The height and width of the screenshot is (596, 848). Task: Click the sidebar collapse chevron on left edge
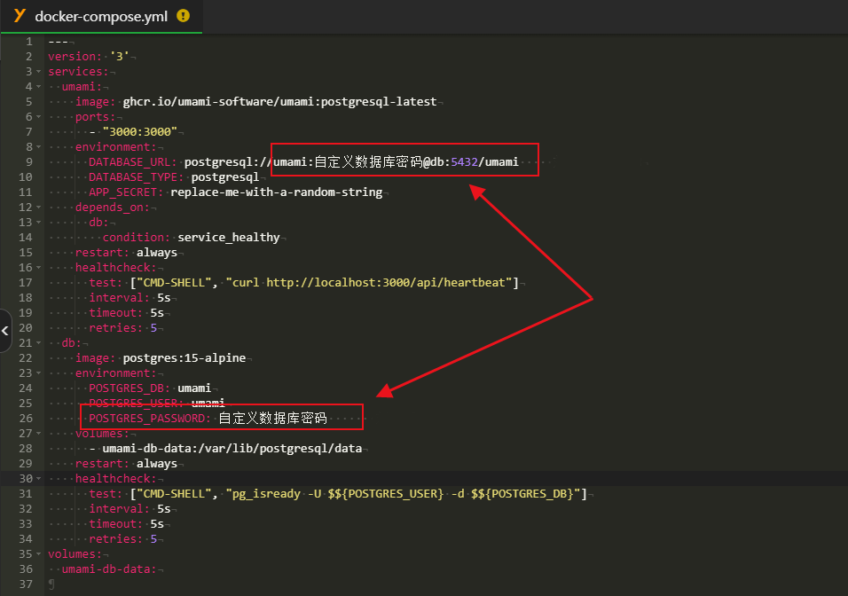[4, 331]
